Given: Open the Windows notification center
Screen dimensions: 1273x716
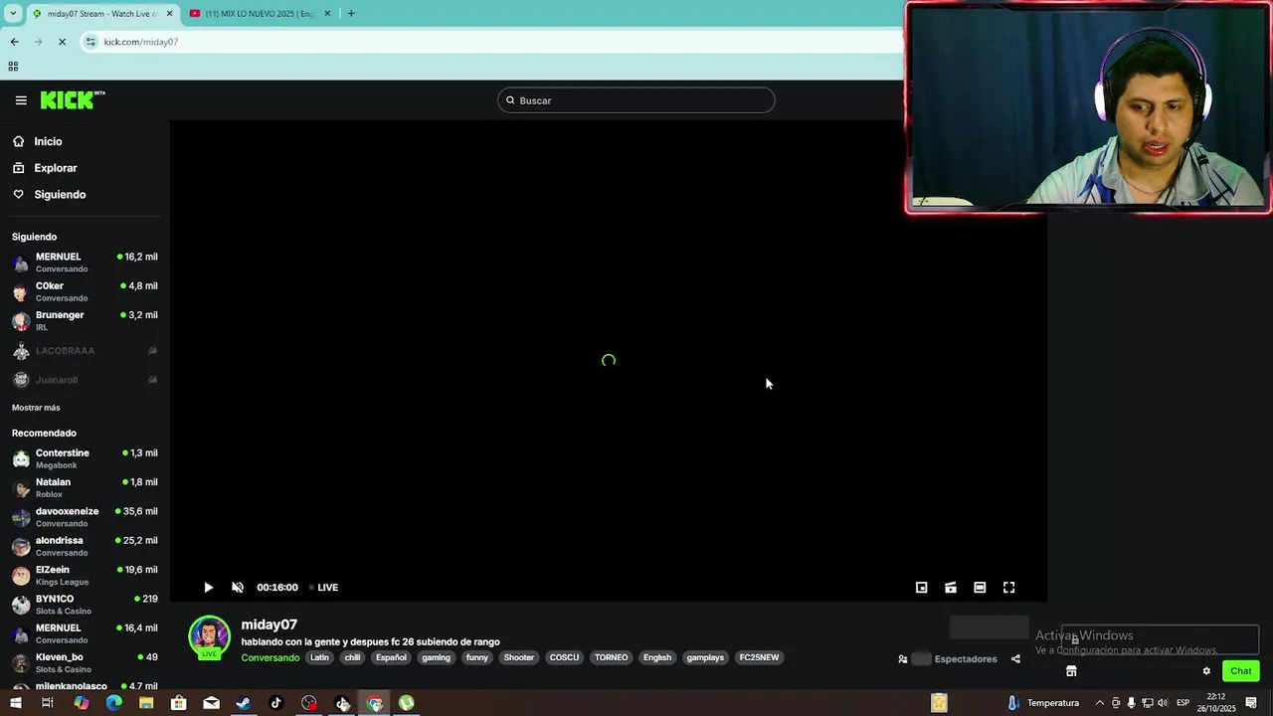Looking at the screenshot, I should click(x=1251, y=703).
